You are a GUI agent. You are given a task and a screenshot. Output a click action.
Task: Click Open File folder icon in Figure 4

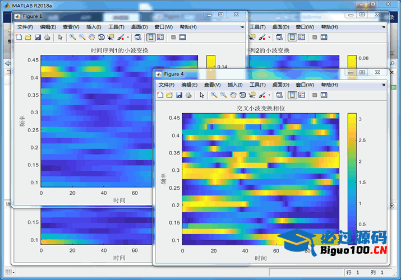pos(169,95)
